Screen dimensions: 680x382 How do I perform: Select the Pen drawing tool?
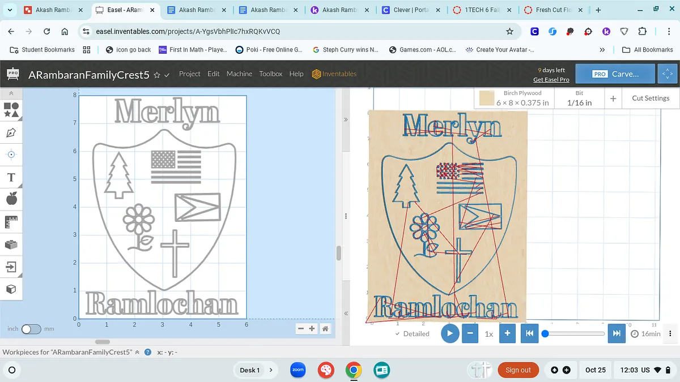click(x=11, y=132)
